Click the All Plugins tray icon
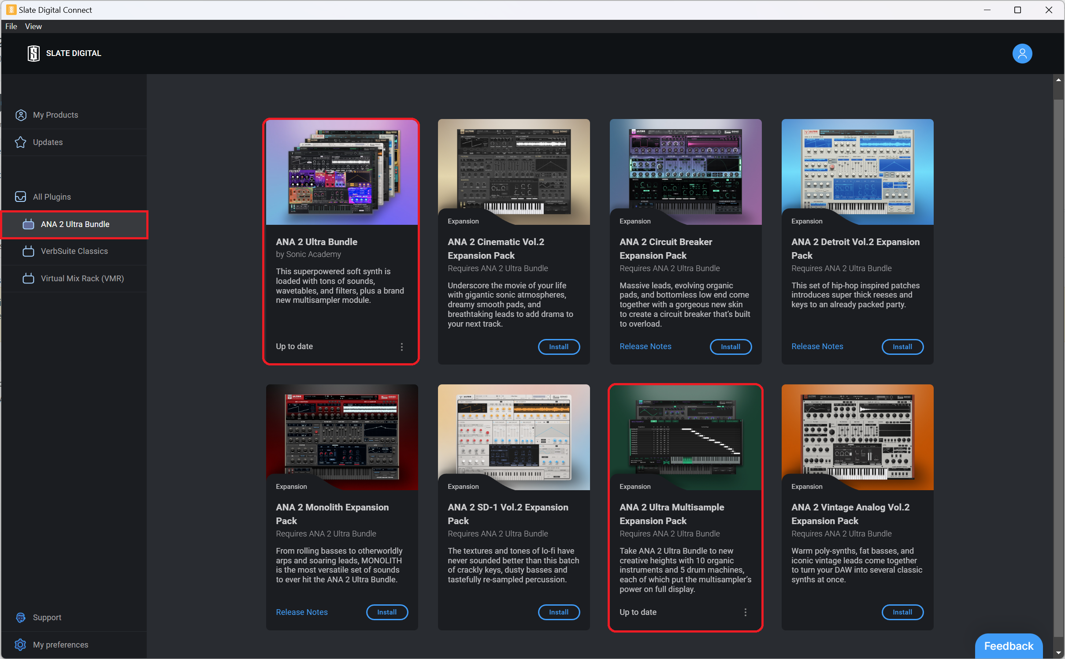Image resolution: width=1065 pixels, height=659 pixels. tap(21, 197)
